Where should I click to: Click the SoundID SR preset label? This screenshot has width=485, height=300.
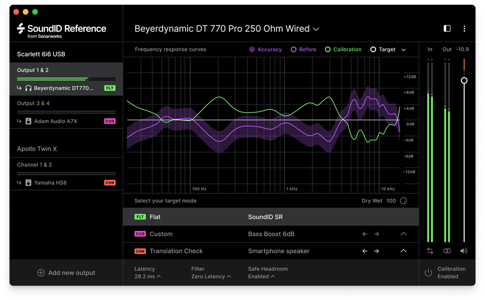coord(265,217)
